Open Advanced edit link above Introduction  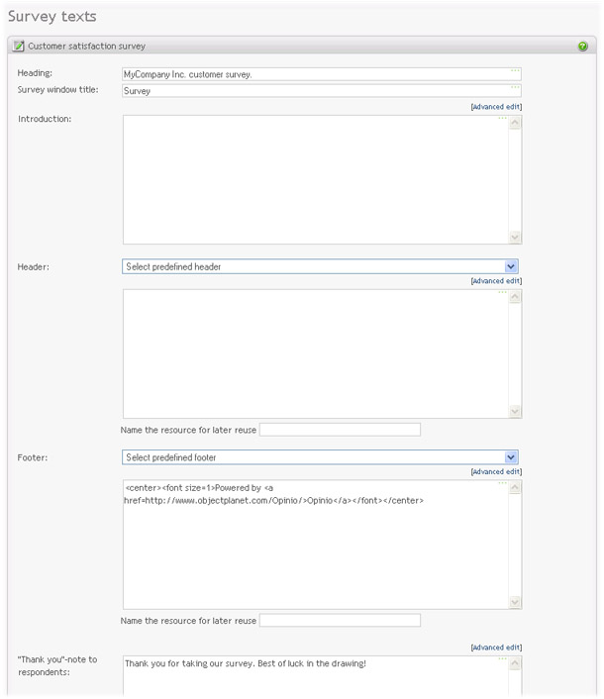[496, 107]
